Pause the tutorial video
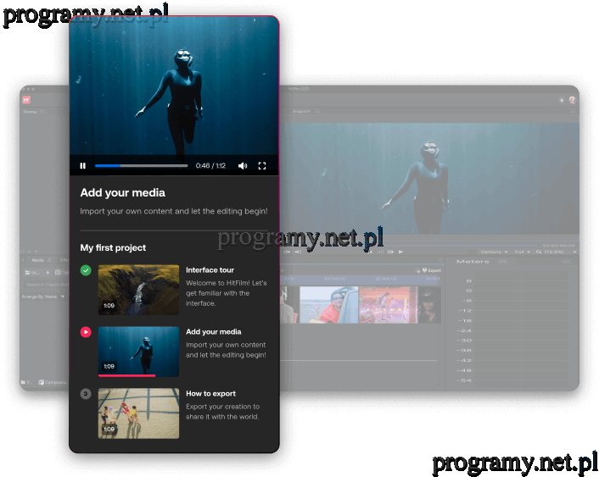This screenshot has height=477, width=599. [x=83, y=166]
